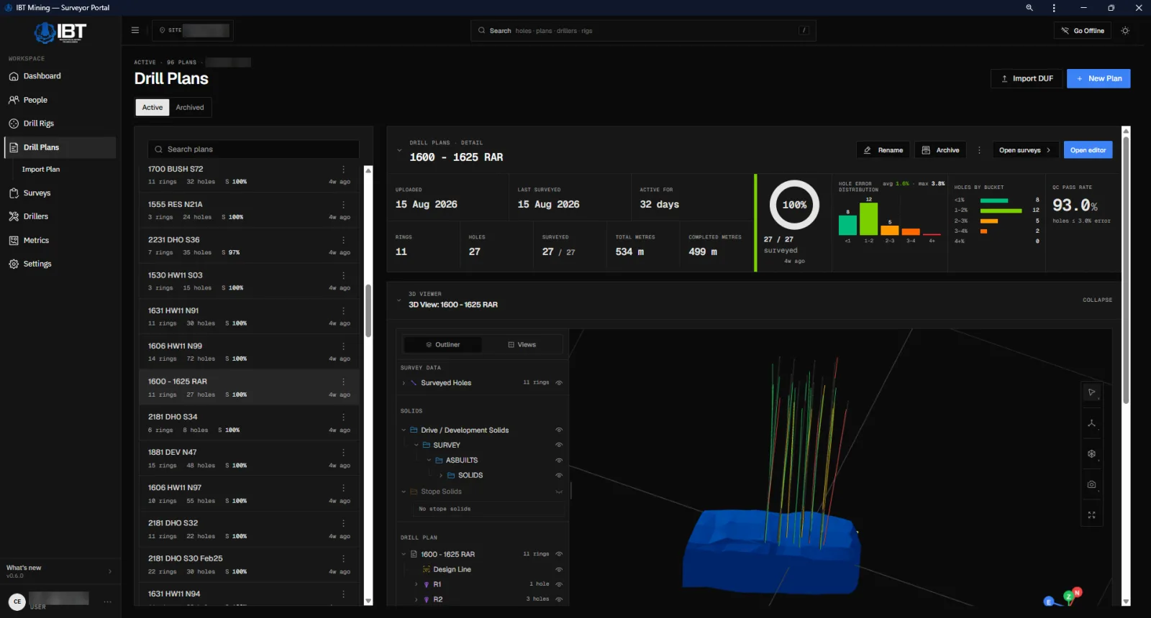The image size is (1151, 618).
Task: Click the Import DUF button
Action: tap(1027, 78)
